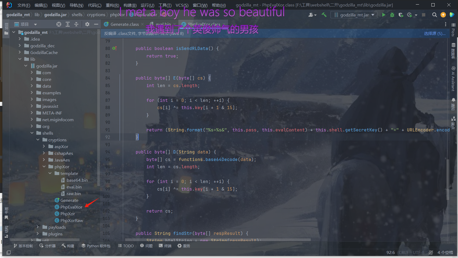Open AI Assistant side panel
The width and height of the screenshot is (458, 258).
tap(453, 78)
